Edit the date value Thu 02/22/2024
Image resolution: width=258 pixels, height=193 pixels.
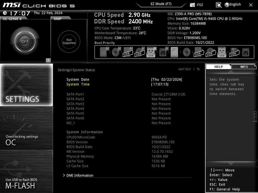coord(166,79)
